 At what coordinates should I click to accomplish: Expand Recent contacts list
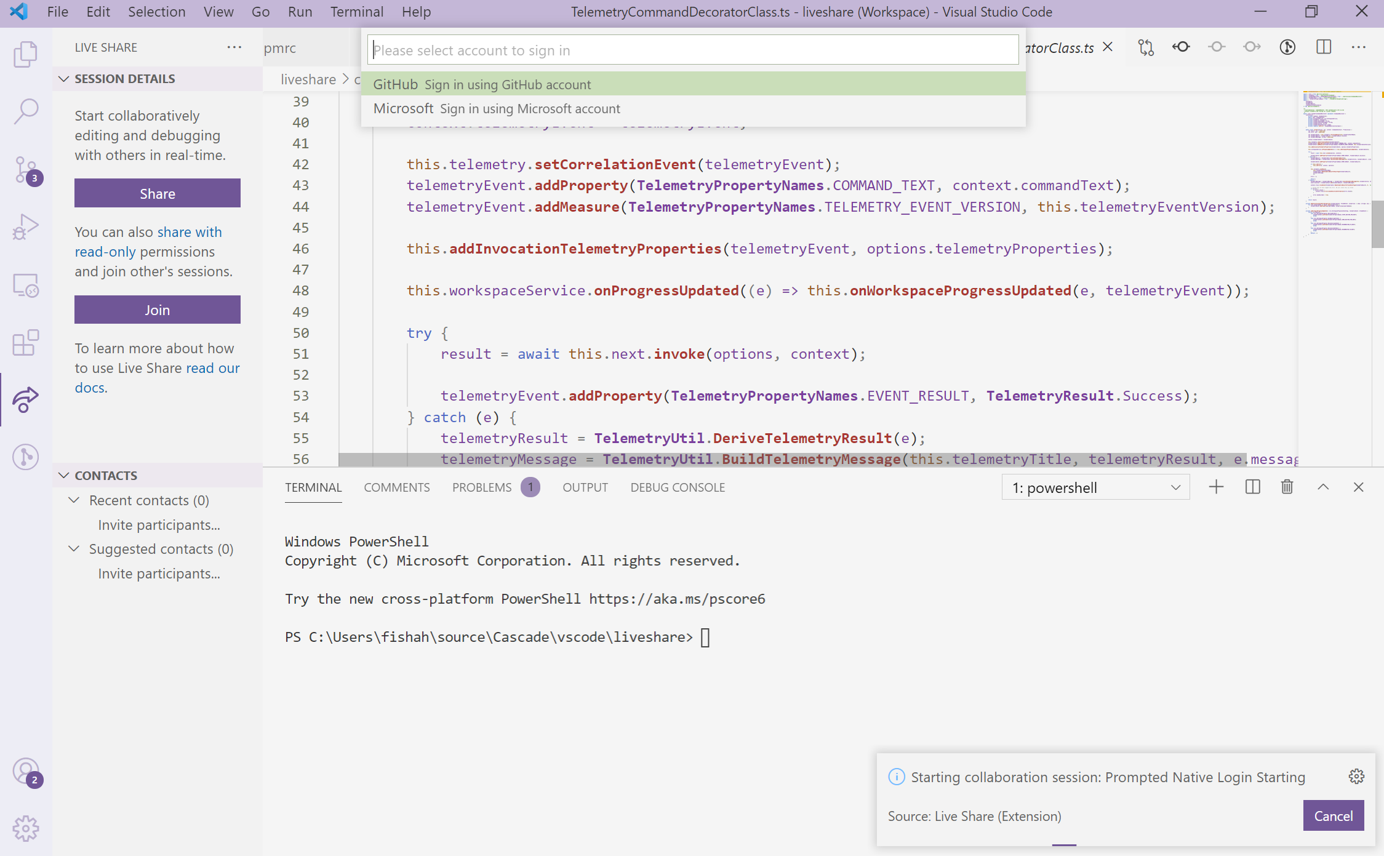[x=74, y=500]
